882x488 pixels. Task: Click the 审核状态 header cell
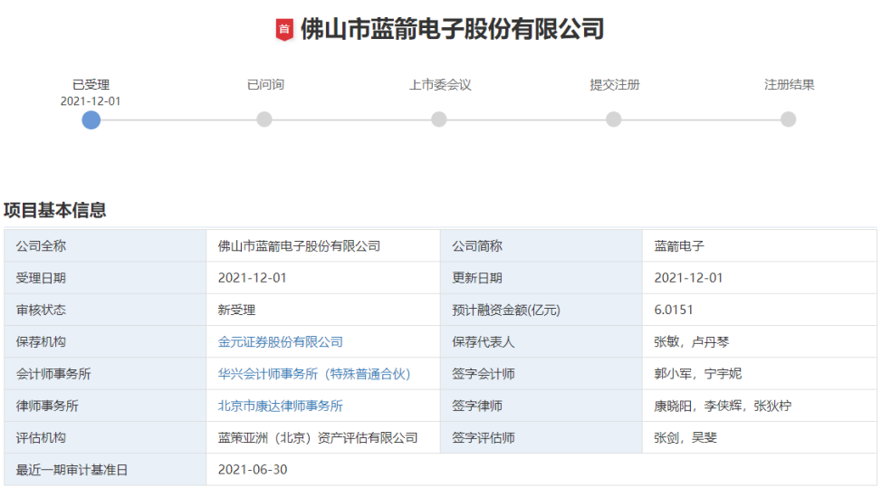point(105,310)
